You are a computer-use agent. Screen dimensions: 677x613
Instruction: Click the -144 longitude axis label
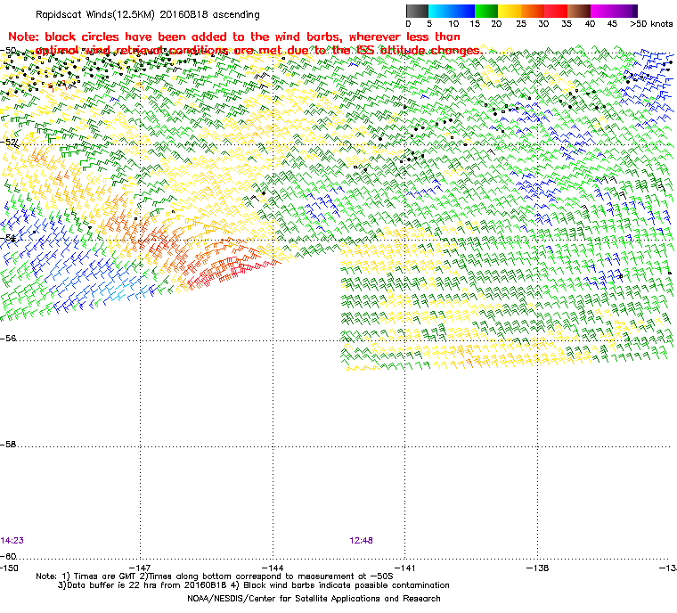coord(273,568)
